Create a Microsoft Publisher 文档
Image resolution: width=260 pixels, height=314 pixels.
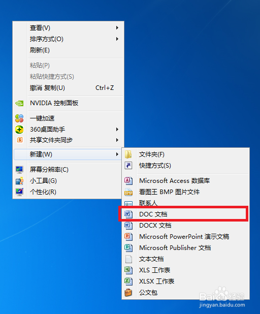pos(185,248)
